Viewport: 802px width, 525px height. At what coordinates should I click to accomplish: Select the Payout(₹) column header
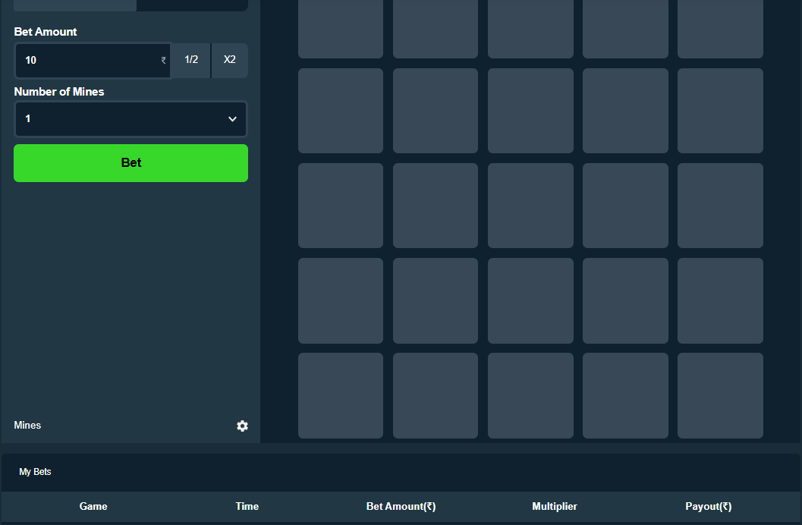(x=708, y=507)
